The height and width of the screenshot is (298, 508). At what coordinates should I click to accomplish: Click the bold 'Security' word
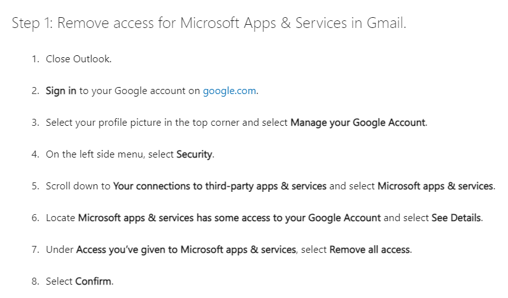pos(194,154)
